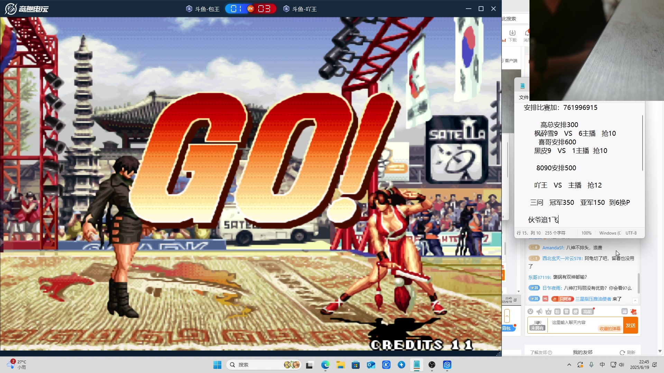Click the 下载 download icon in Douyu header

[512, 36]
